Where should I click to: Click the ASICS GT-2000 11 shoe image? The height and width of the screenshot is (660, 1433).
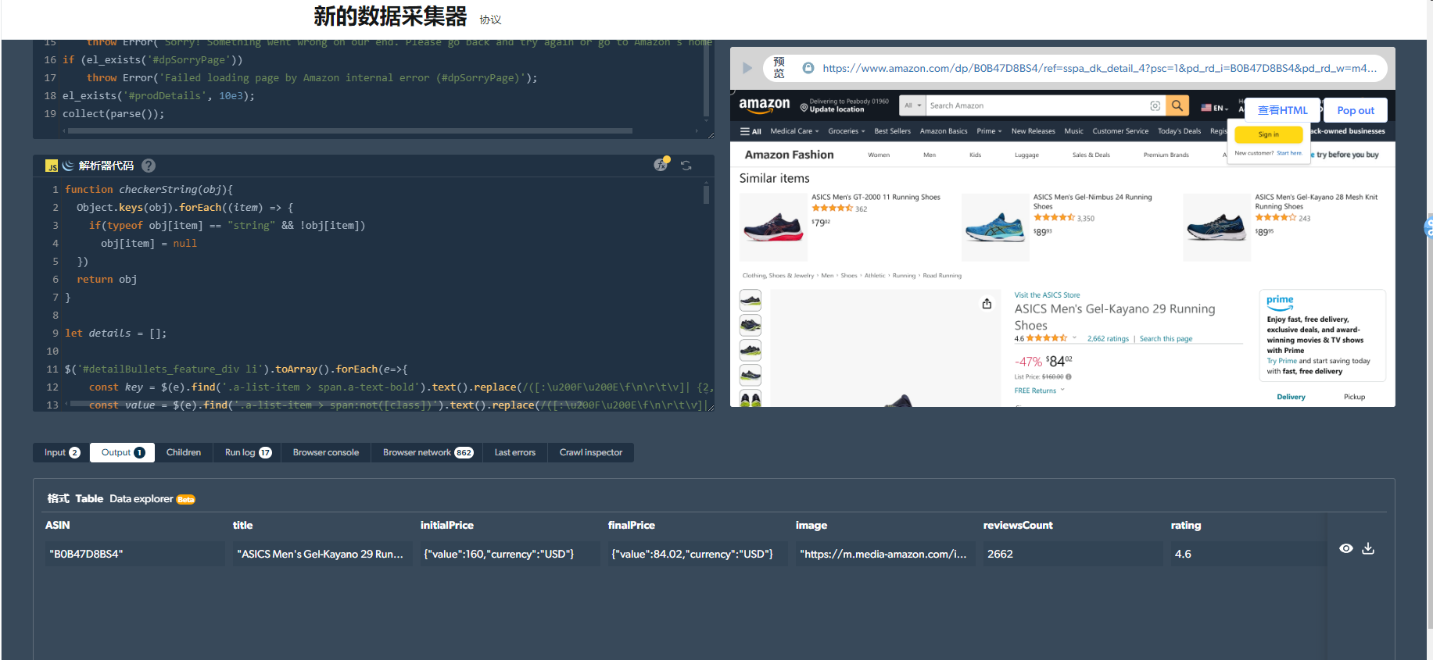point(773,227)
